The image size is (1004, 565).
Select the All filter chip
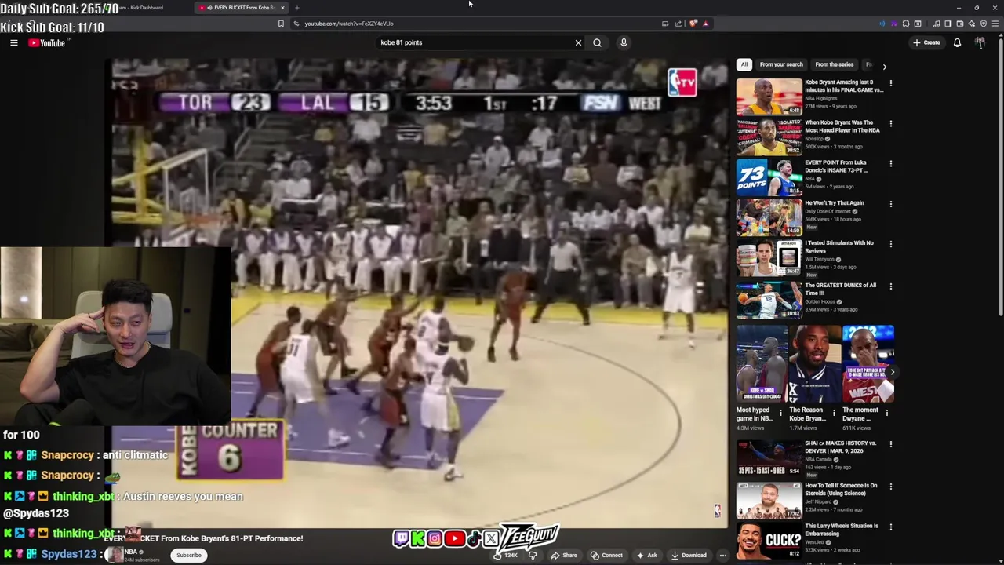(x=744, y=64)
